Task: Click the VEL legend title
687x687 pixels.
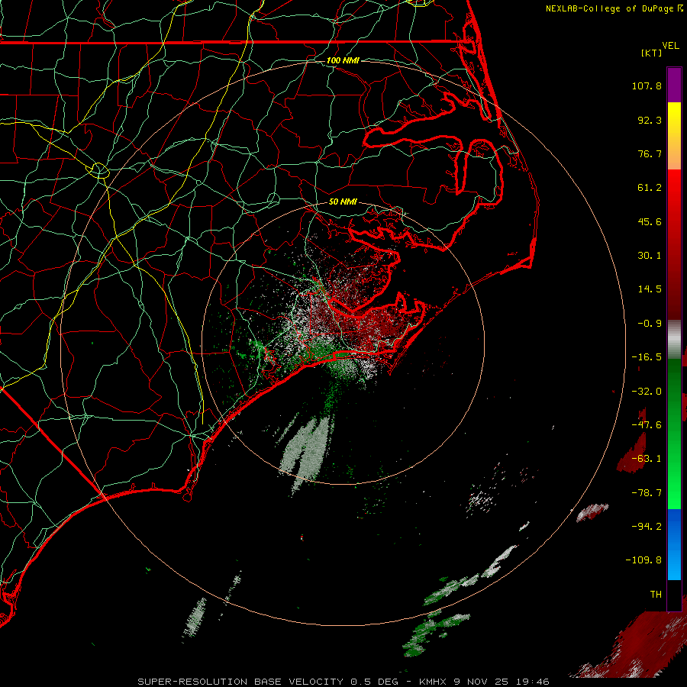Action: [670, 46]
